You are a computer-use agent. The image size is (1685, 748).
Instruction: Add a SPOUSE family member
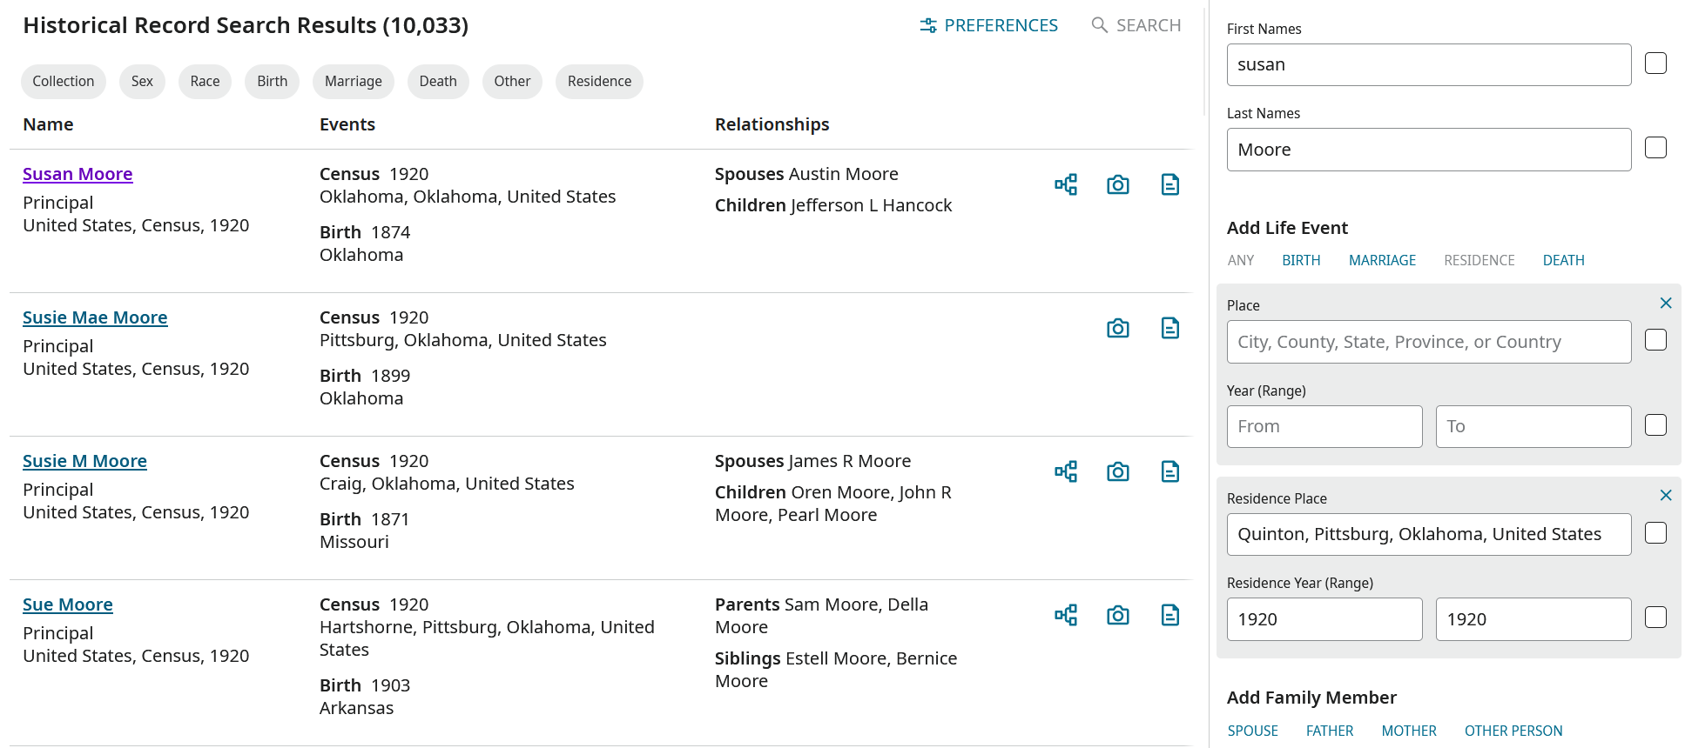click(x=1252, y=731)
